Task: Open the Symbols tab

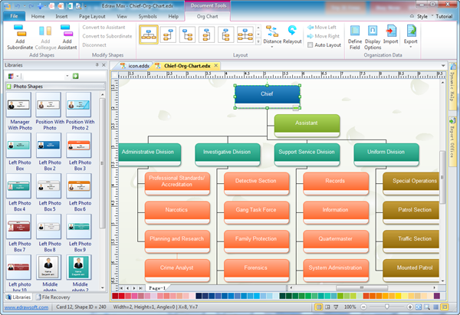Action: pyautogui.click(x=147, y=16)
